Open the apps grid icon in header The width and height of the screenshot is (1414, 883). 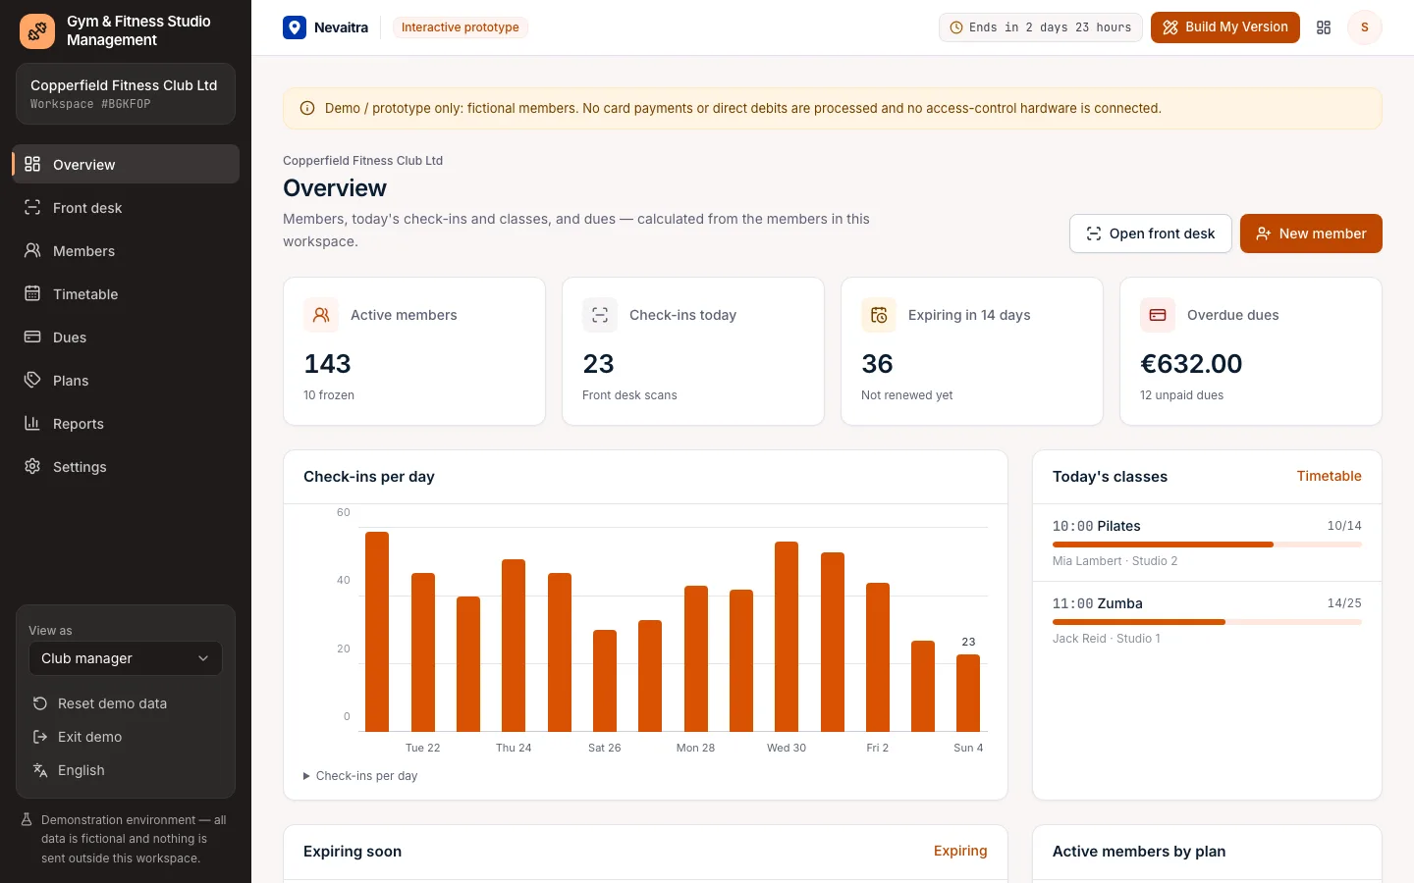1324,27
